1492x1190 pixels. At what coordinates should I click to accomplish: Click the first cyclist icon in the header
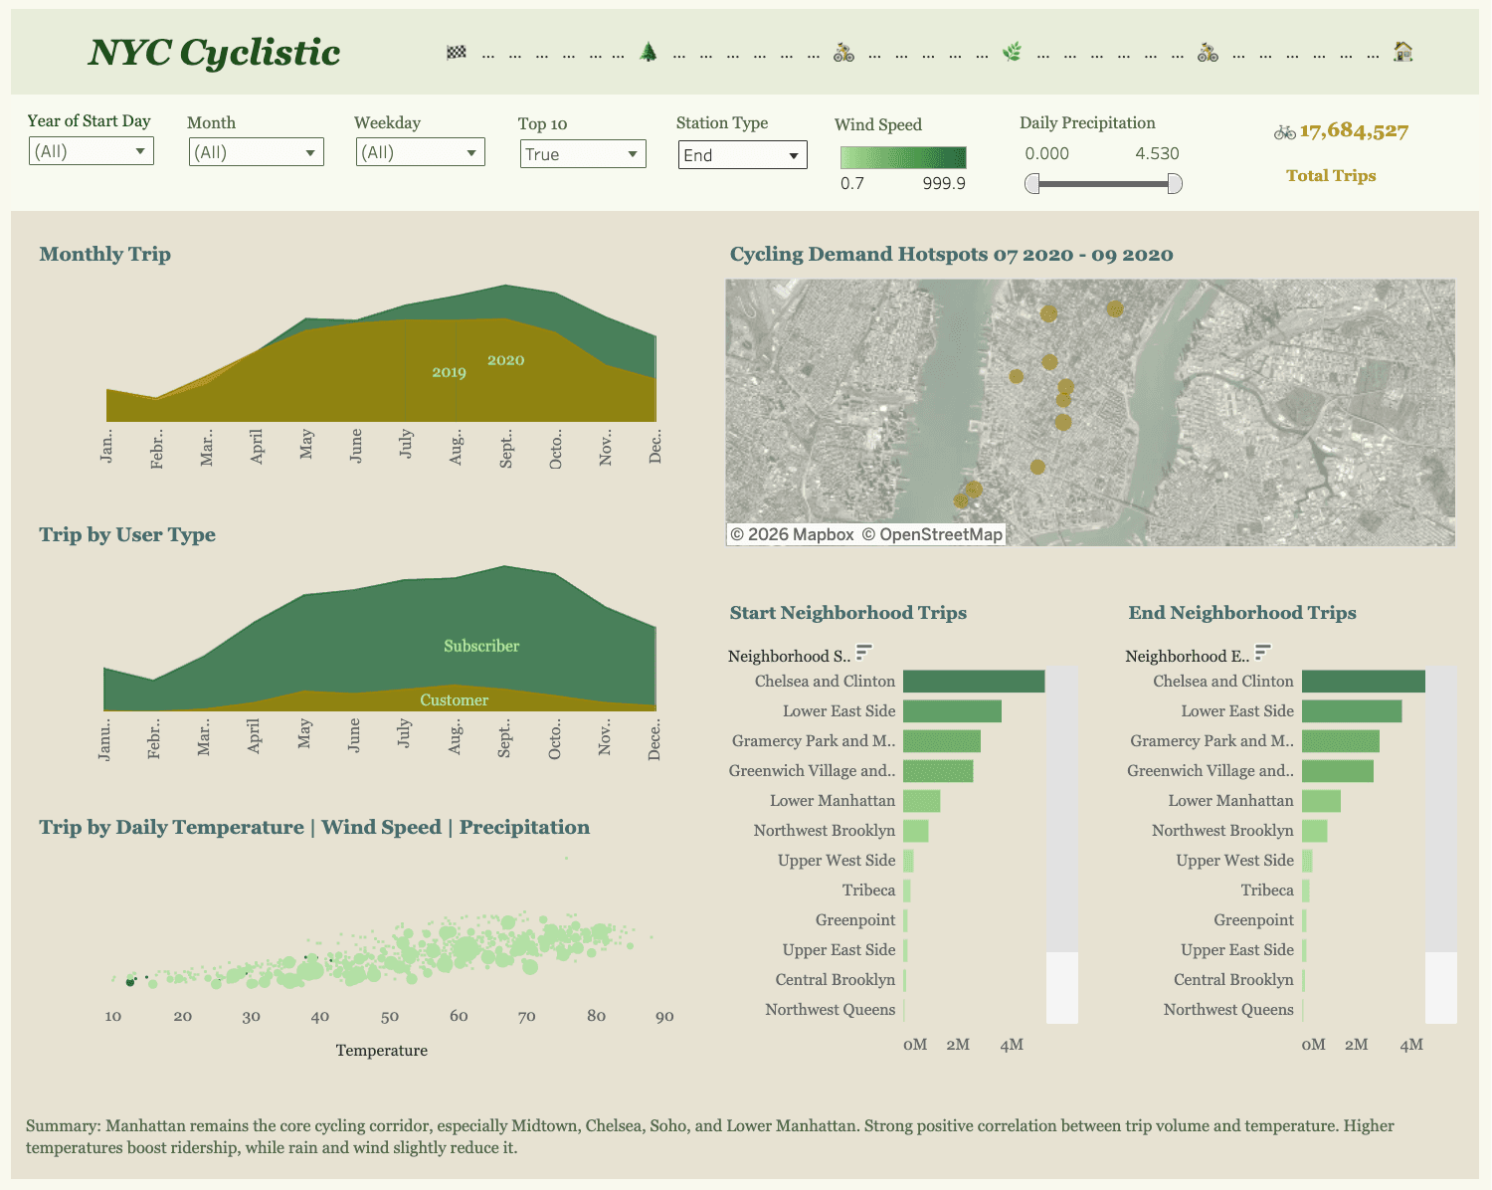[x=843, y=51]
